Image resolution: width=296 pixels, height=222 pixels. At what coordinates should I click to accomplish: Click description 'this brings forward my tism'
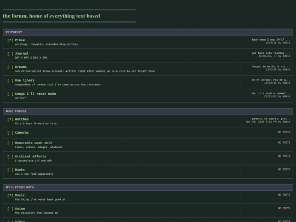pos(36,123)
